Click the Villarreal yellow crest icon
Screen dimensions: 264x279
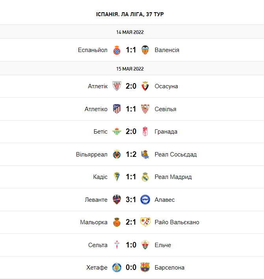117,154
